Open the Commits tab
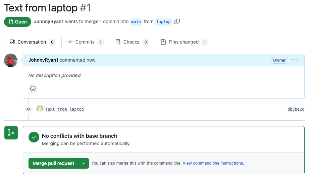 pyautogui.click(x=85, y=42)
